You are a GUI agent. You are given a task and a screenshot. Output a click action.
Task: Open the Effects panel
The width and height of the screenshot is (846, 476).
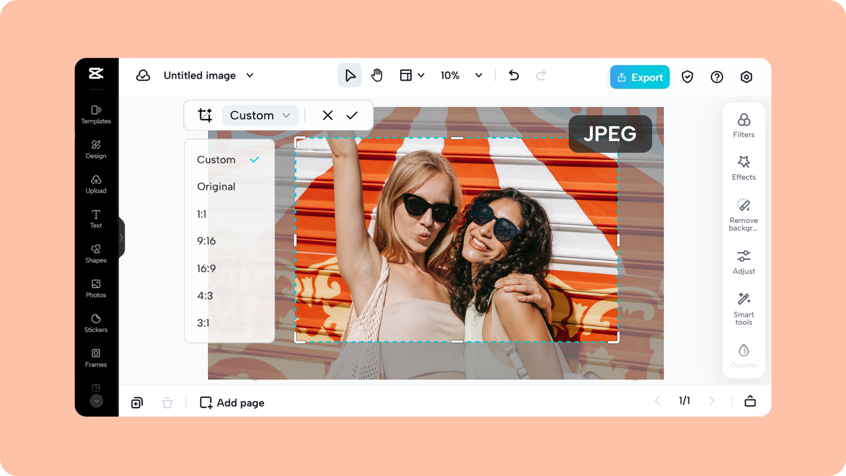point(743,169)
